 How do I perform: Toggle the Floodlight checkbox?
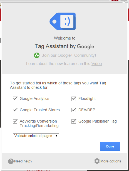[74, 99]
